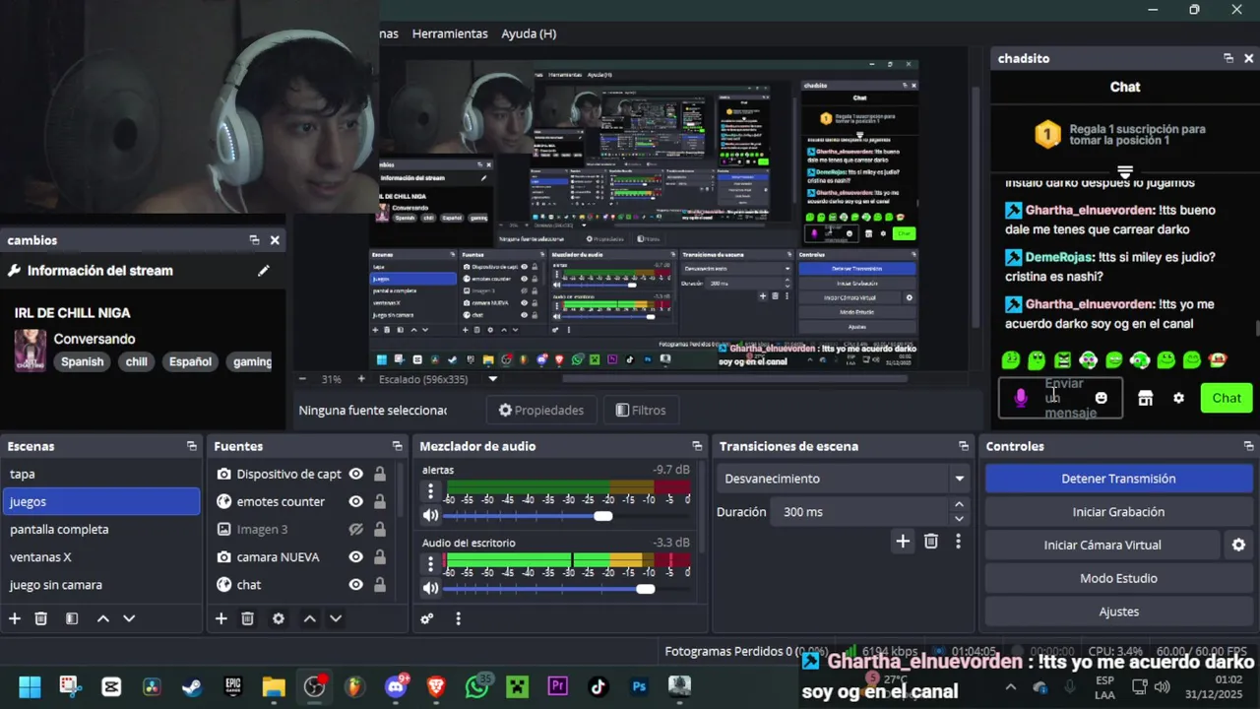Image resolution: width=1260 pixels, height=709 pixels.
Task: Open the Ayuda (H) menu
Action: [x=529, y=33]
